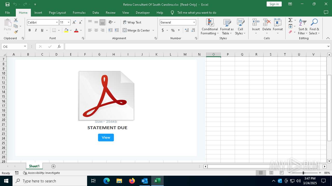Click the Sign in button
The width and height of the screenshot is (332, 186).
point(274,4)
